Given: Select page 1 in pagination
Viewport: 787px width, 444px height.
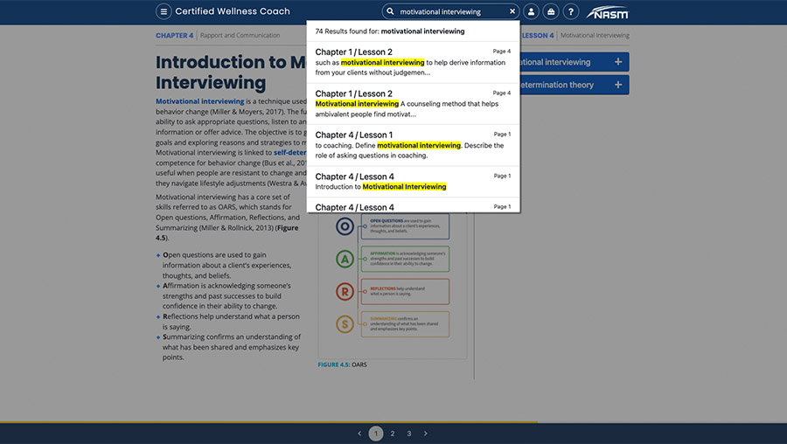Looking at the screenshot, I should (376, 434).
